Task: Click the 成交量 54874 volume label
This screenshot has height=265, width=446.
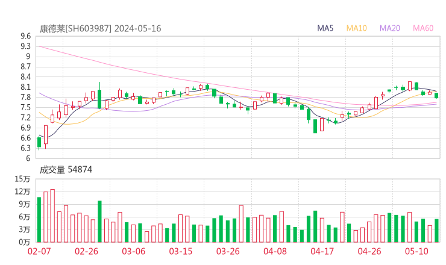Action: 66,170
